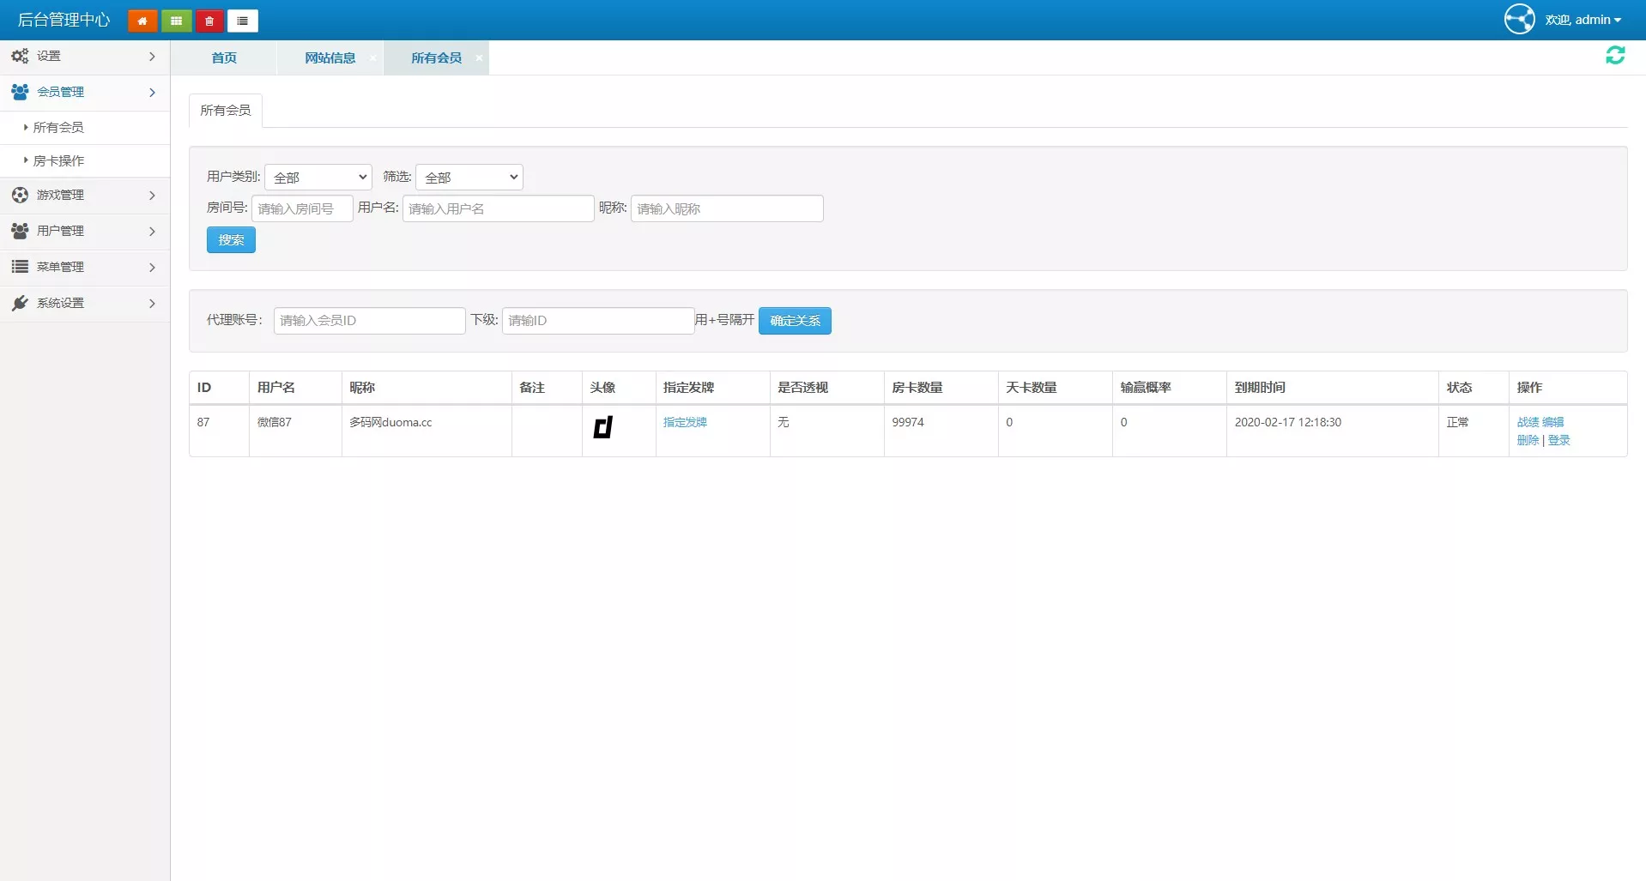This screenshot has width=1646, height=881.
Task: Open the 筛选 dropdown
Action: tap(469, 178)
